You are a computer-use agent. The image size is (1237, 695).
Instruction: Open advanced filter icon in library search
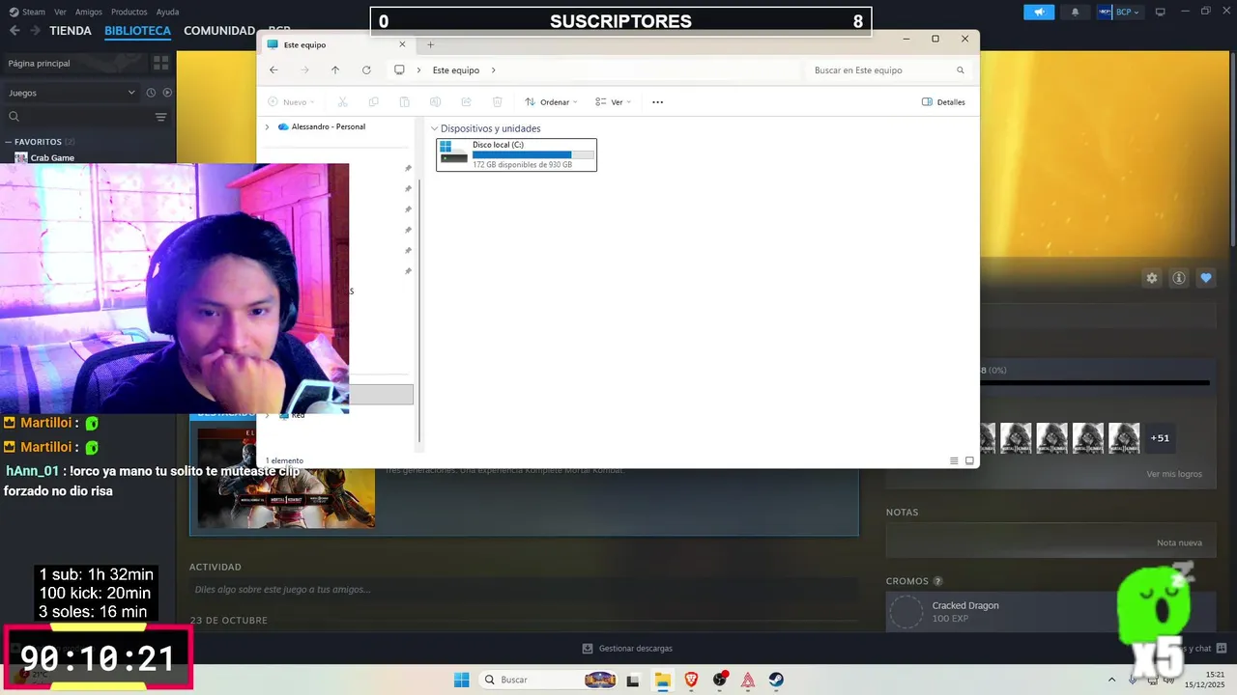coord(161,117)
